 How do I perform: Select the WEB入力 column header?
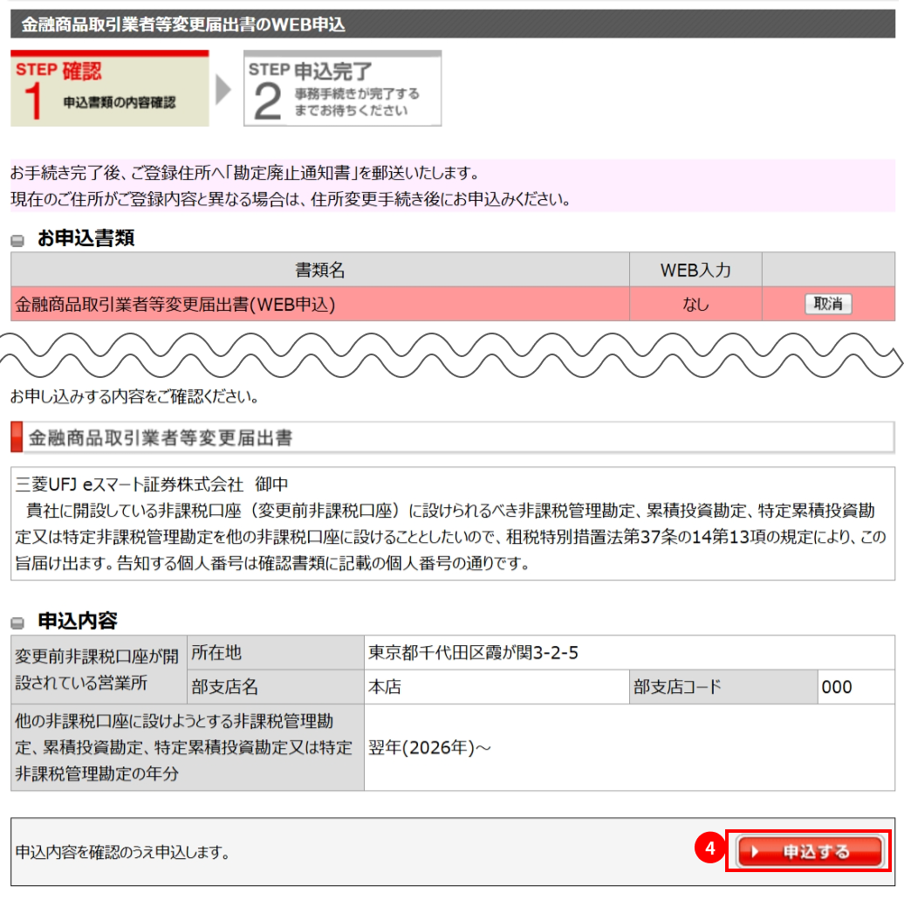(695, 272)
